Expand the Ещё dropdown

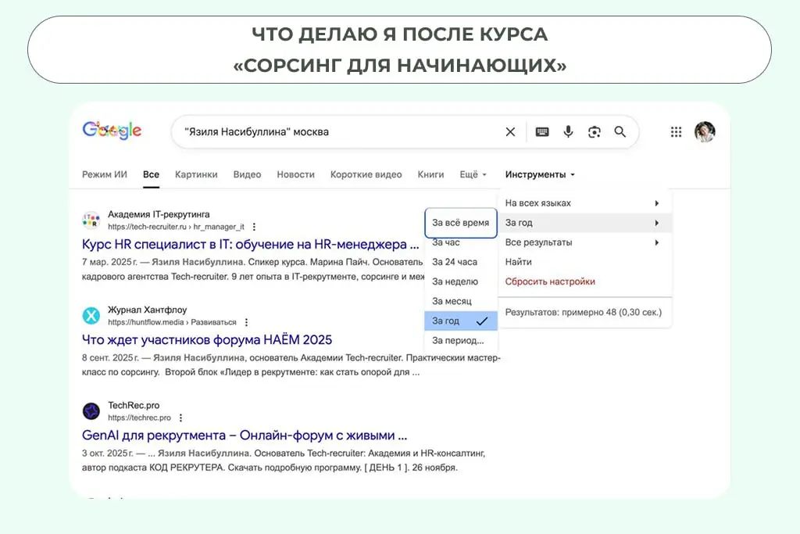pos(473,174)
